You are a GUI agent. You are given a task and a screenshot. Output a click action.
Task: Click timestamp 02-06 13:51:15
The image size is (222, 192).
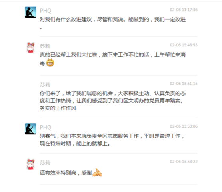click(x=184, y=84)
